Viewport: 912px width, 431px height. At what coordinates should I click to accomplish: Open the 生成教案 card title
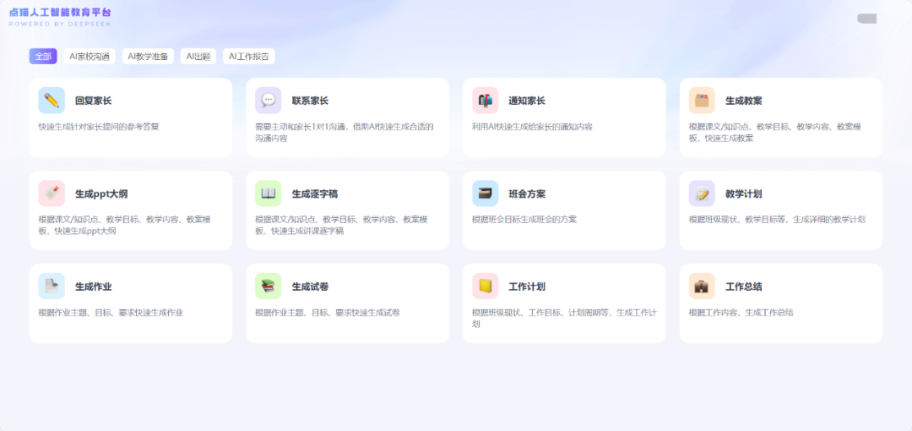point(744,101)
